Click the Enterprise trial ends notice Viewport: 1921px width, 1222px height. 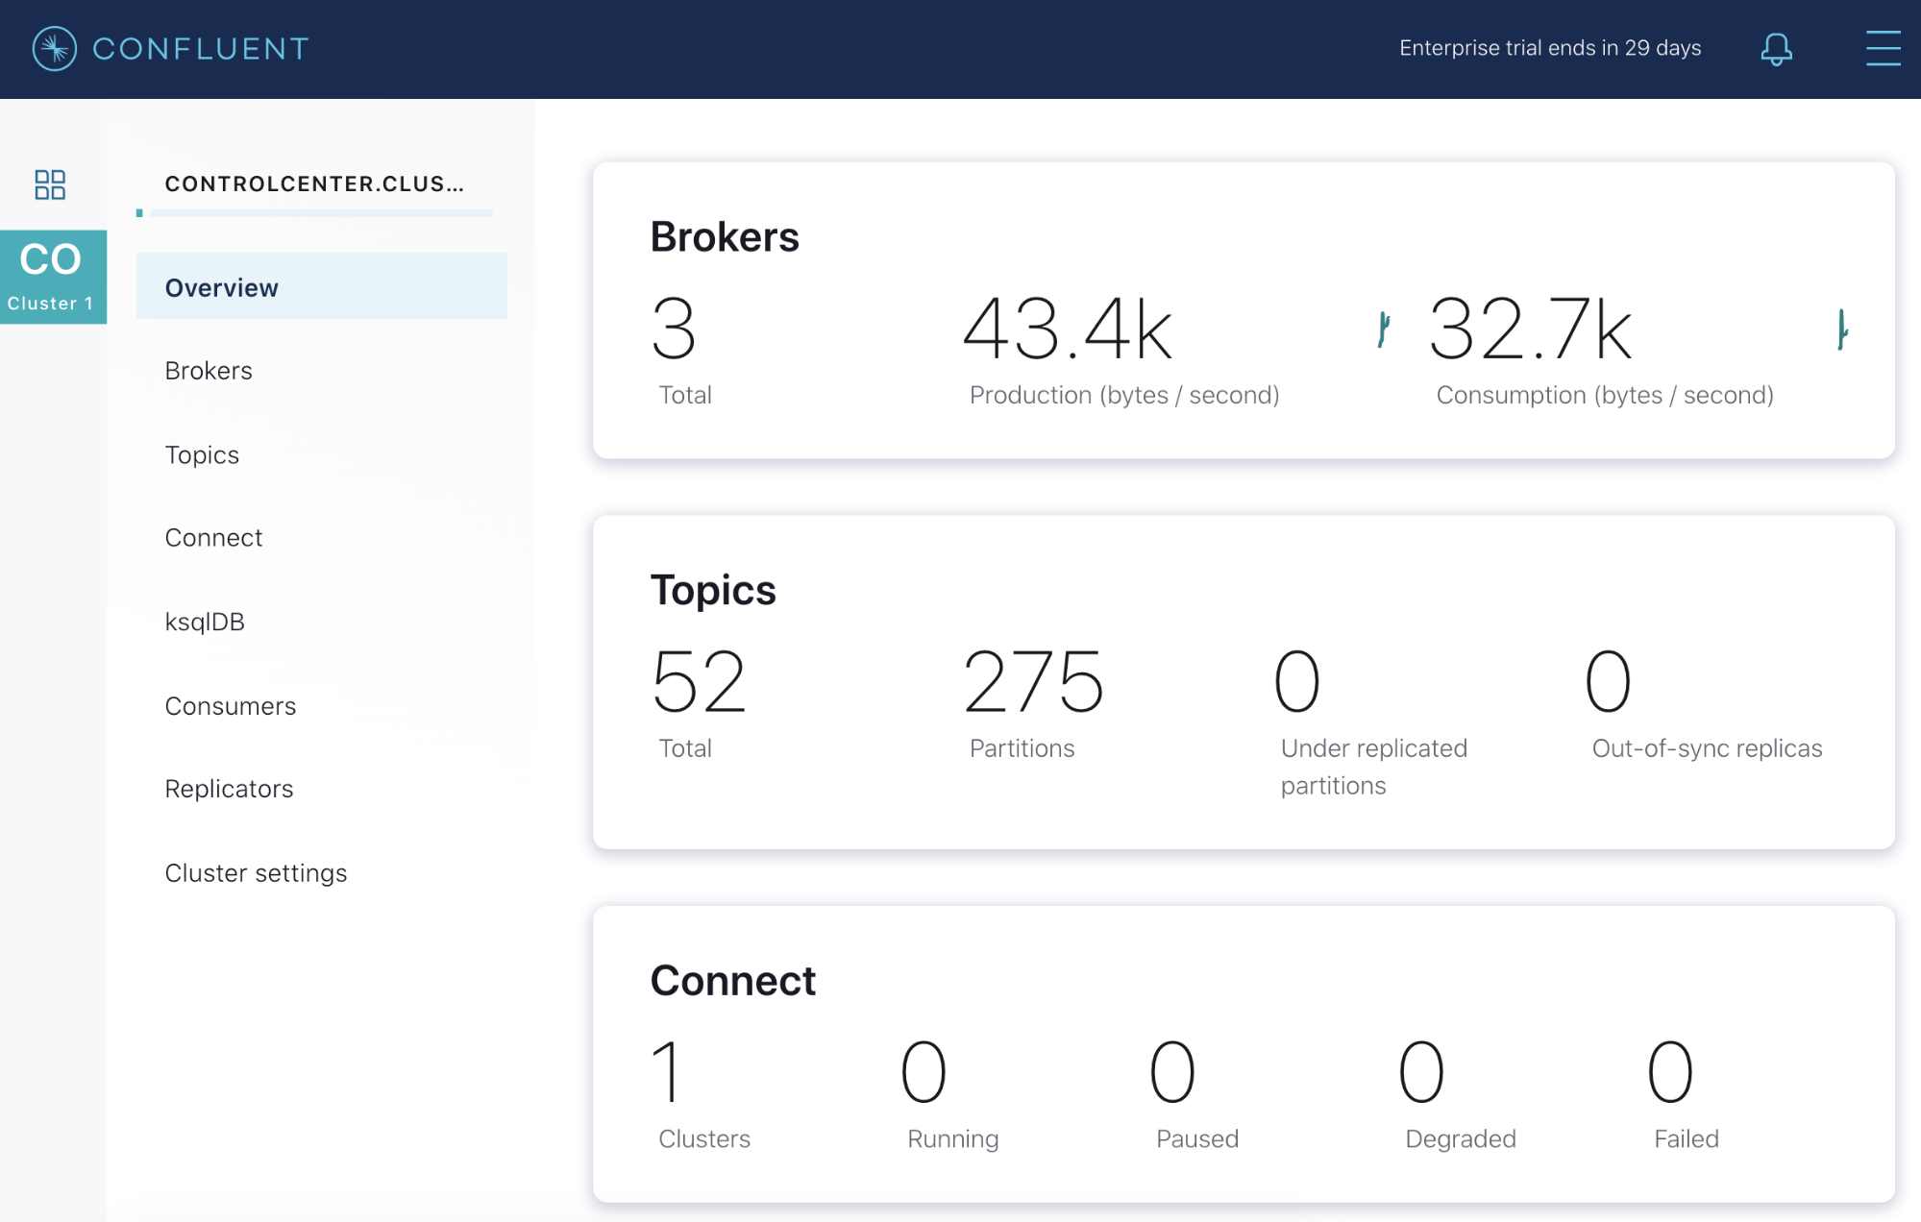1549,48
